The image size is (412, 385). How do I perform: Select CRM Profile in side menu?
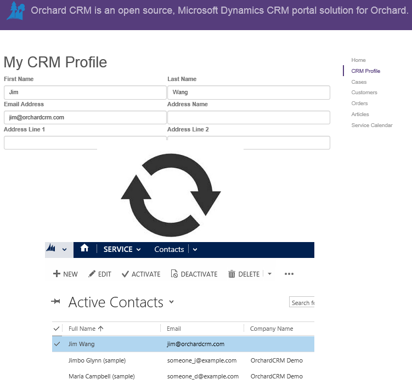pyautogui.click(x=365, y=71)
